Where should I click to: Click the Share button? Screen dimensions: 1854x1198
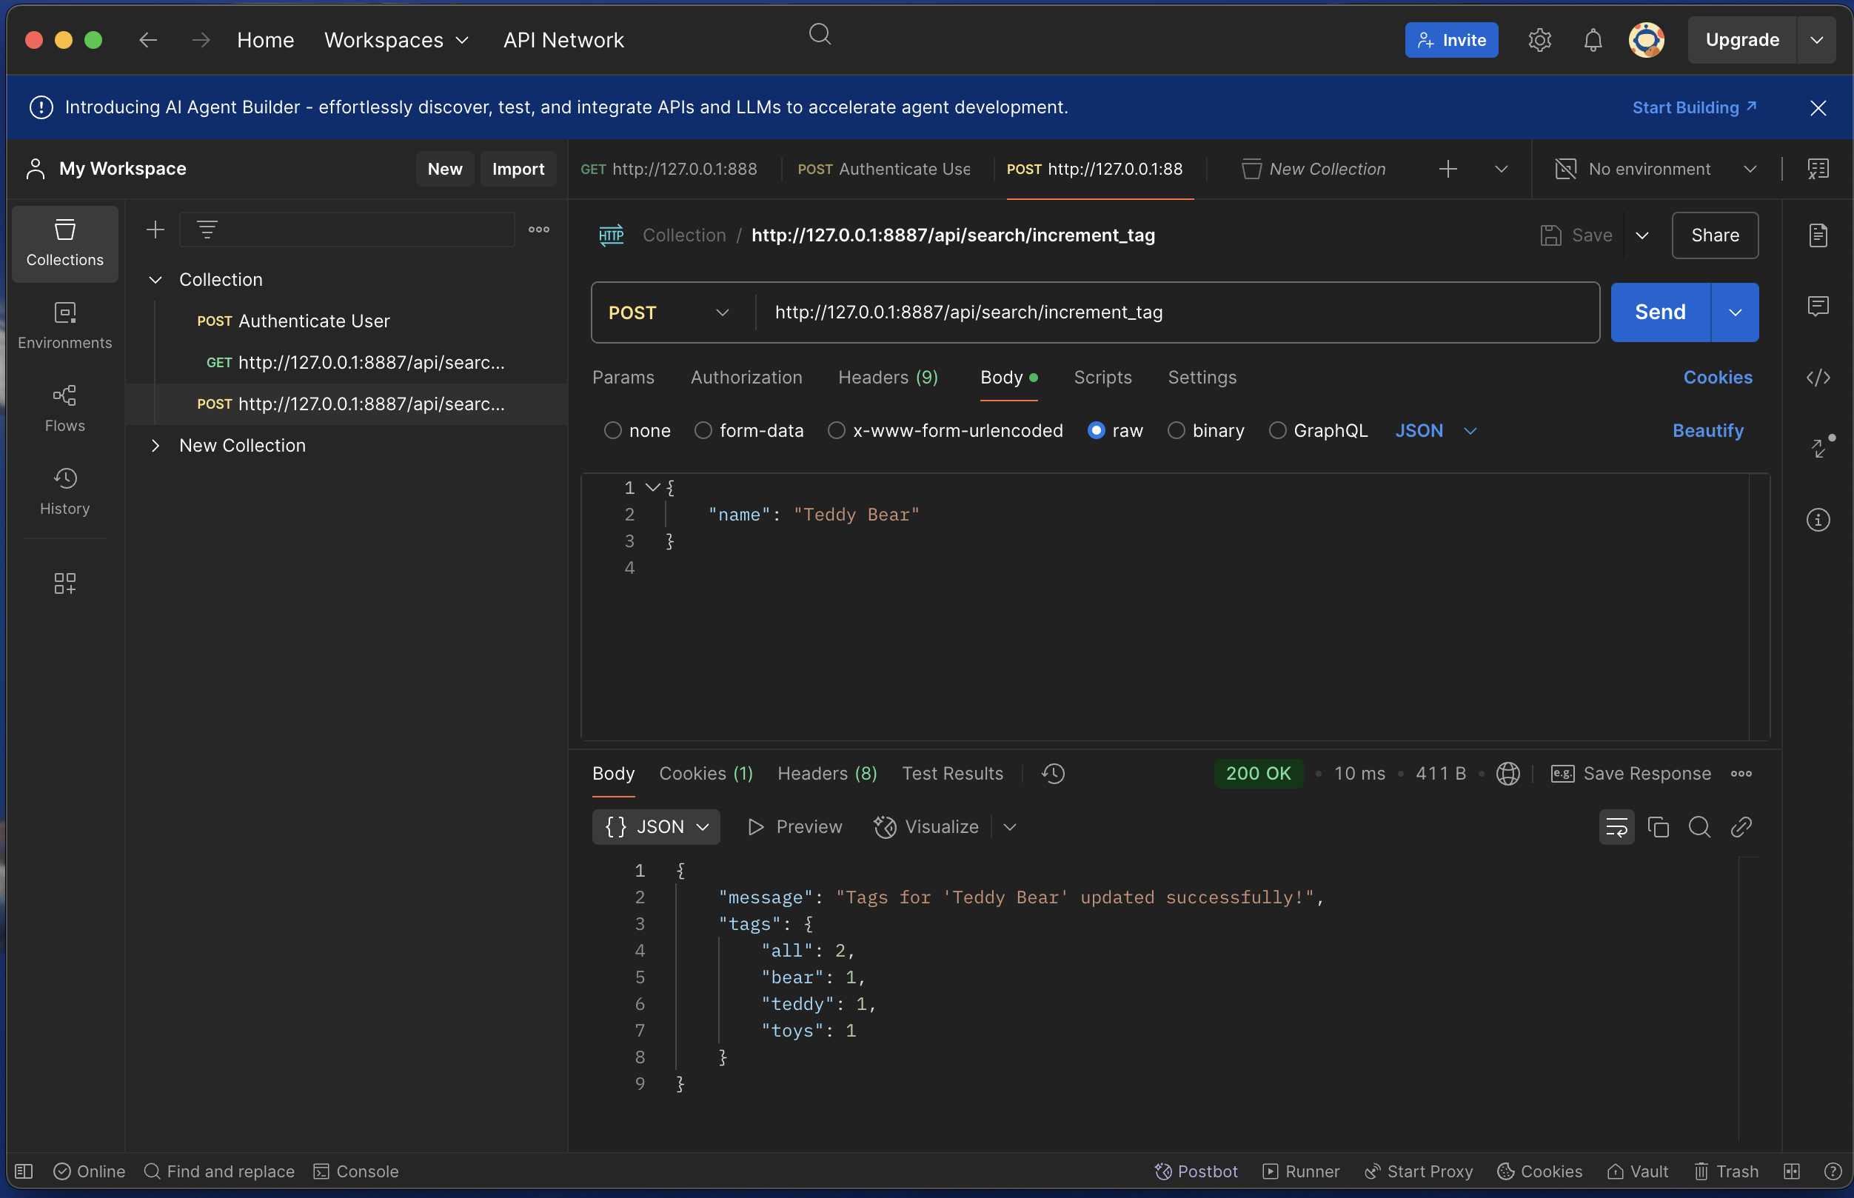pyautogui.click(x=1715, y=235)
